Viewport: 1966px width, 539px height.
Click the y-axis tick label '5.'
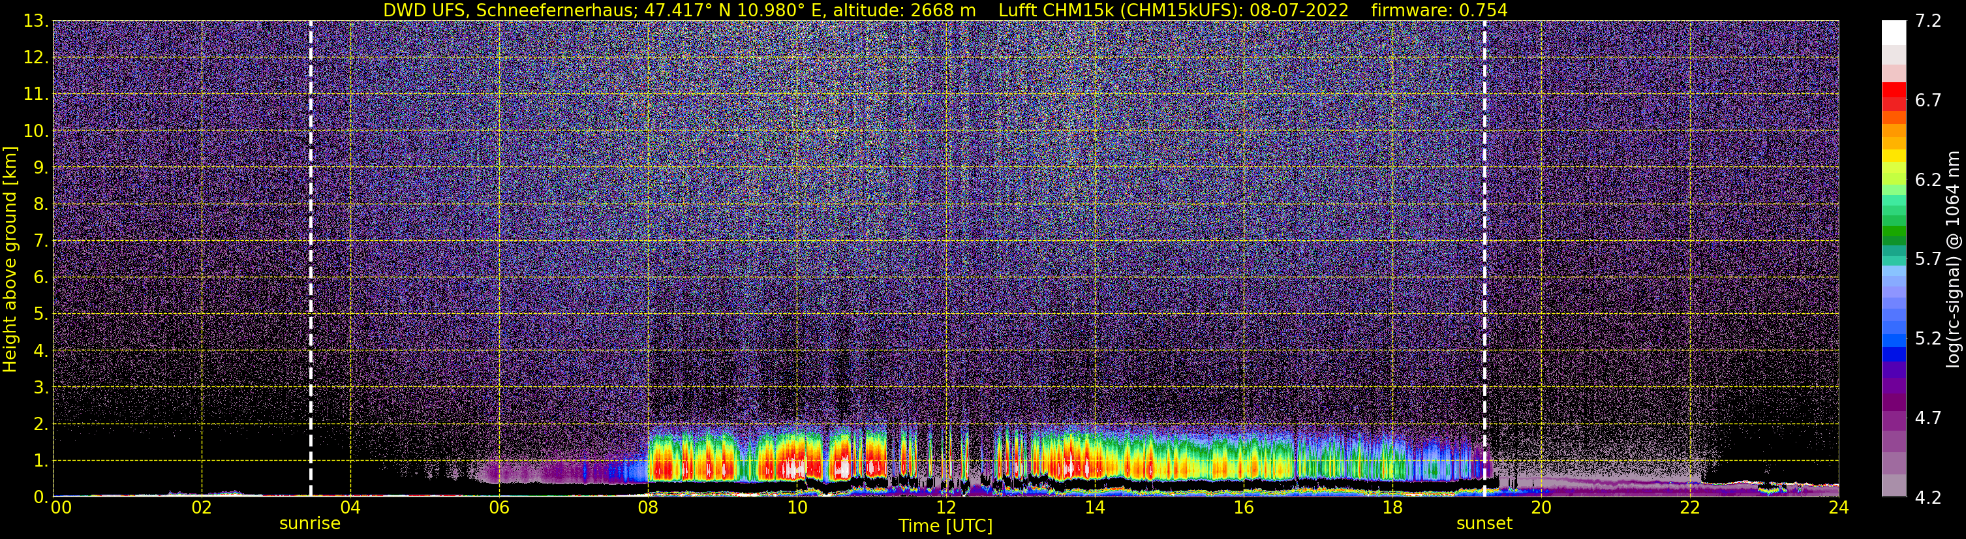[x=41, y=315]
